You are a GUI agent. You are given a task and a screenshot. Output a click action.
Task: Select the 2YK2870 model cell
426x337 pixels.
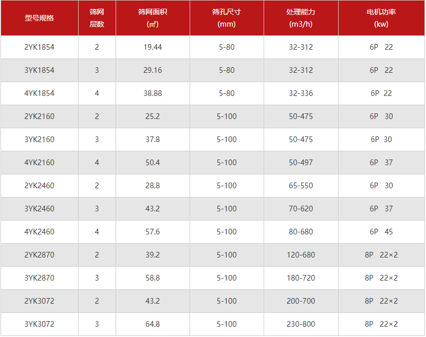pyautogui.click(x=40, y=255)
